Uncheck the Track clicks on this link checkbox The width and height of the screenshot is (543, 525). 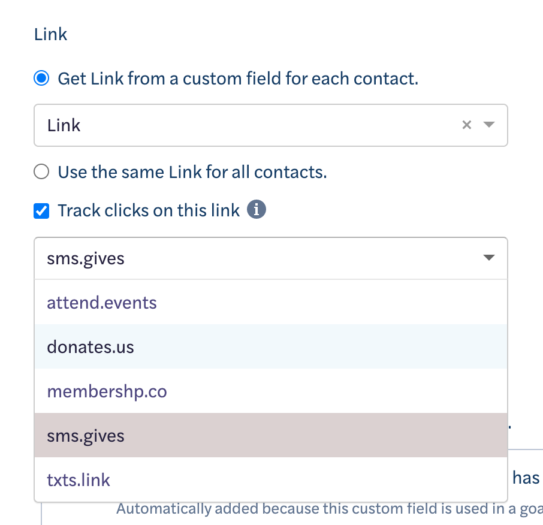(x=41, y=211)
